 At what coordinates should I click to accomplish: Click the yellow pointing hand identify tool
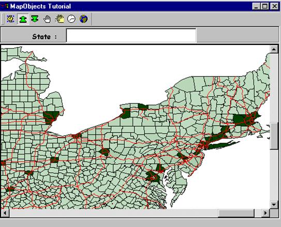[x=60, y=19]
